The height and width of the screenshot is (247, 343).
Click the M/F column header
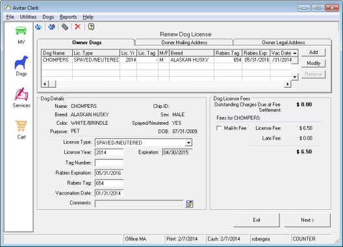(x=164, y=53)
